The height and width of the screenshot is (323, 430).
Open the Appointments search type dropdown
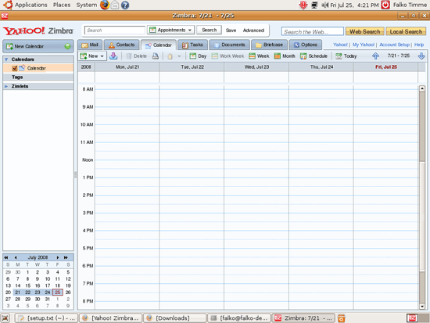click(170, 30)
